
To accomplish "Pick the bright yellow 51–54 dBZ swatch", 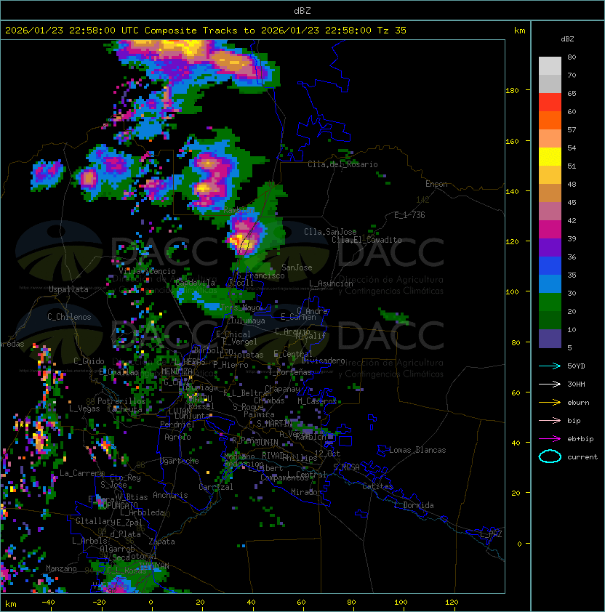I will (550, 156).
